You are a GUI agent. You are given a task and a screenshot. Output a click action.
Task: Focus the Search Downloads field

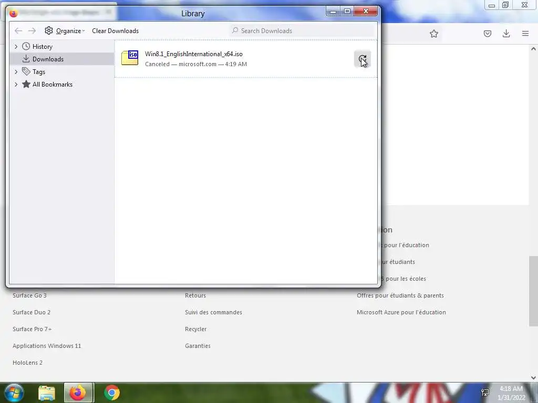coord(302,31)
